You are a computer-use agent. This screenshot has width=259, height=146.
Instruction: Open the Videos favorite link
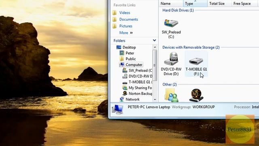point(125,13)
